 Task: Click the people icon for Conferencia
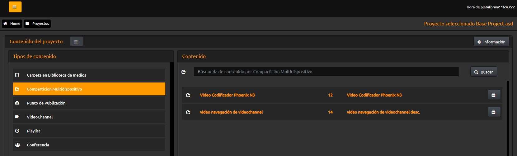click(x=17, y=145)
